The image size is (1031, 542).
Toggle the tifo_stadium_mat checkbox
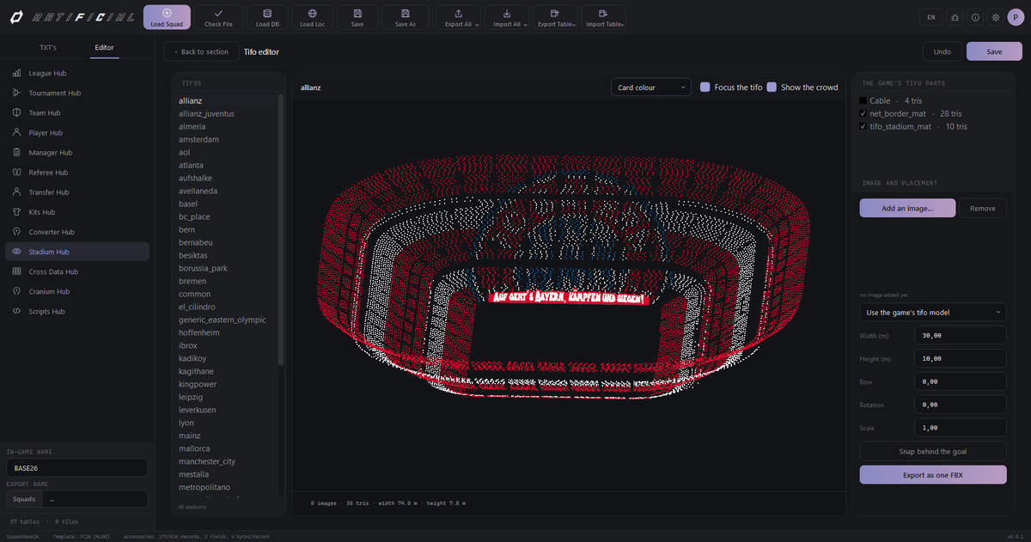[x=863, y=126]
